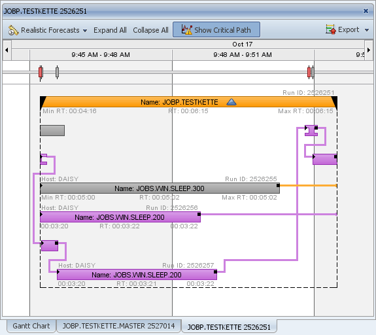The width and height of the screenshot is (376, 335).
Task: Click the Max RT: 00:06:15 label
Action: pos(305,111)
